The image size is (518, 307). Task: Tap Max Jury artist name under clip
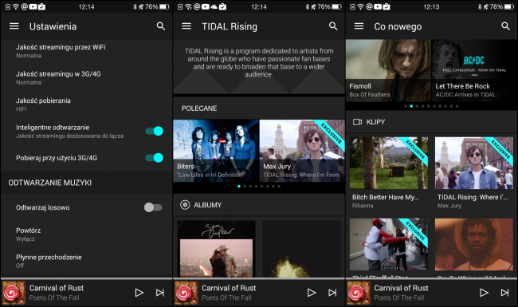click(449, 206)
